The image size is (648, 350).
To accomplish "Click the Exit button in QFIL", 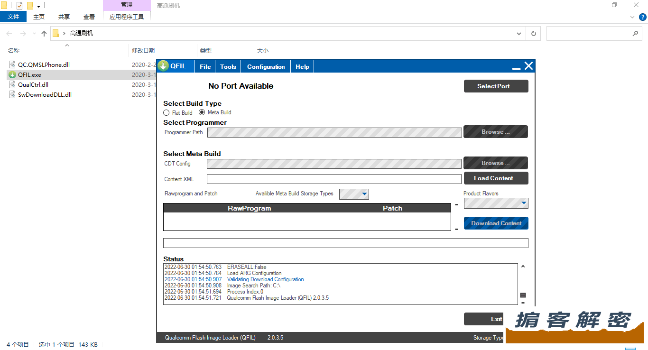I will coord(485,319).
